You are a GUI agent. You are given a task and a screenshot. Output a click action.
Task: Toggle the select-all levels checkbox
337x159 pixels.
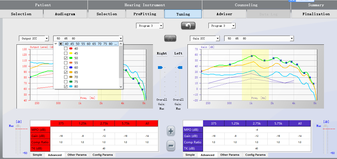pyautogui.click(x=61, y=44)
